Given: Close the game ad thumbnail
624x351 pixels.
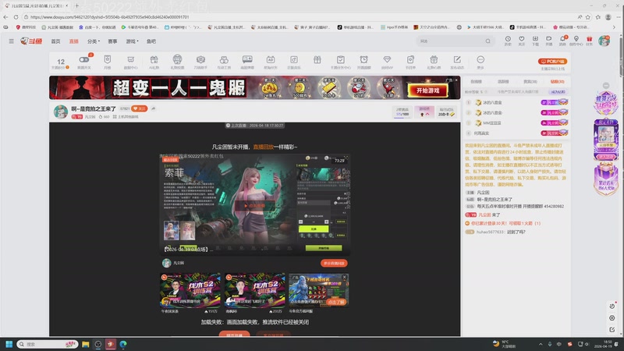Looking at the screenshot, I should coord(345,277).
